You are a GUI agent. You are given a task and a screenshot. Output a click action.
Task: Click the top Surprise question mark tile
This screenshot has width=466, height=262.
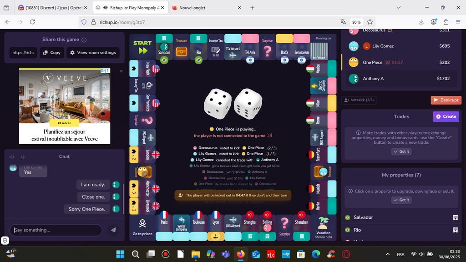[267, 47]
